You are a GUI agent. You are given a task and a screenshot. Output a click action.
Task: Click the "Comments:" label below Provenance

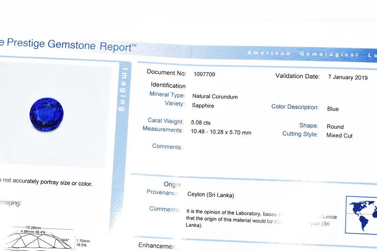[165, 209]
